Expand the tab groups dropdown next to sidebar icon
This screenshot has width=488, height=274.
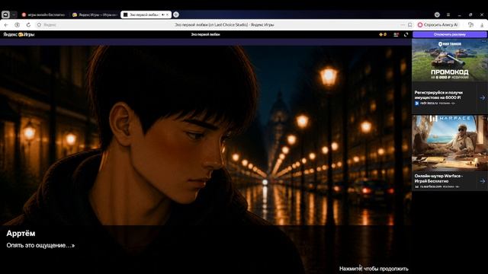pos(14,14)
